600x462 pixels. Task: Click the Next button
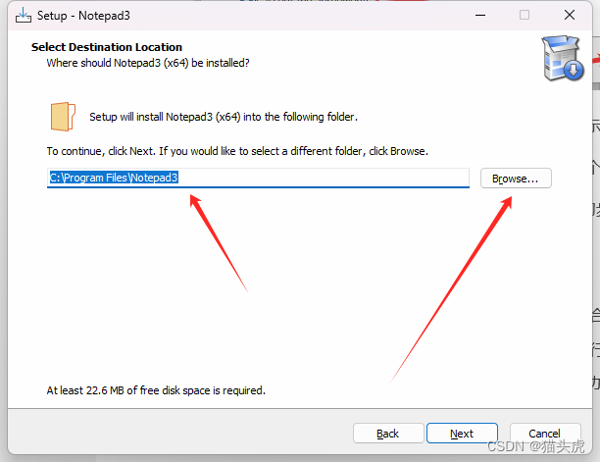(x=462, y=434)
